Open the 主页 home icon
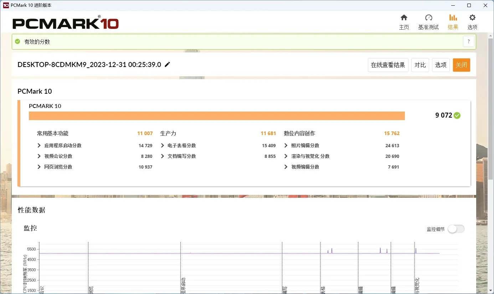The height and width of the screenshot is (294, 494). [404, 18]
